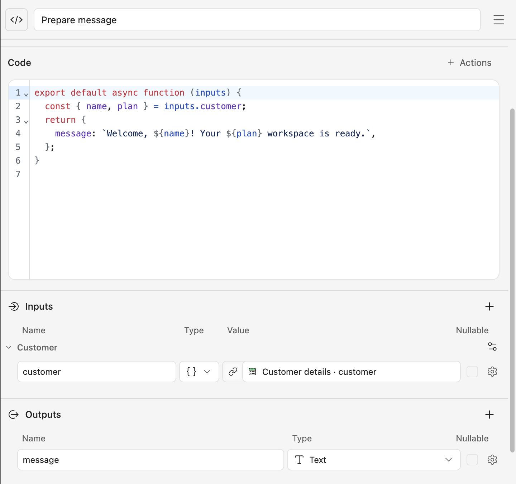Click the 'Customer' group label
Image resolution: width=516 pixels, height=484 pixels.
pyautogui.click(x=37, y=348)
